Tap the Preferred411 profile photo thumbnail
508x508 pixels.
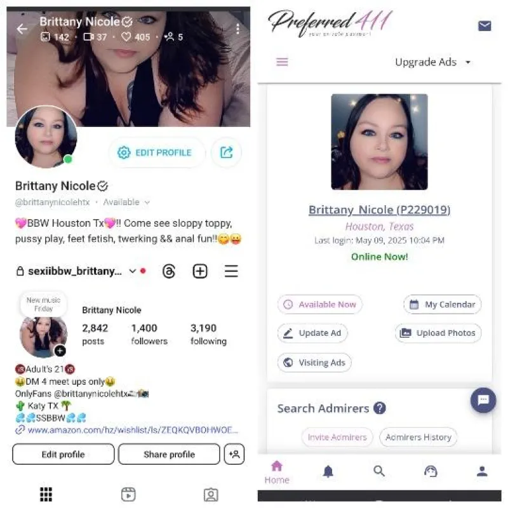point(379,142)
